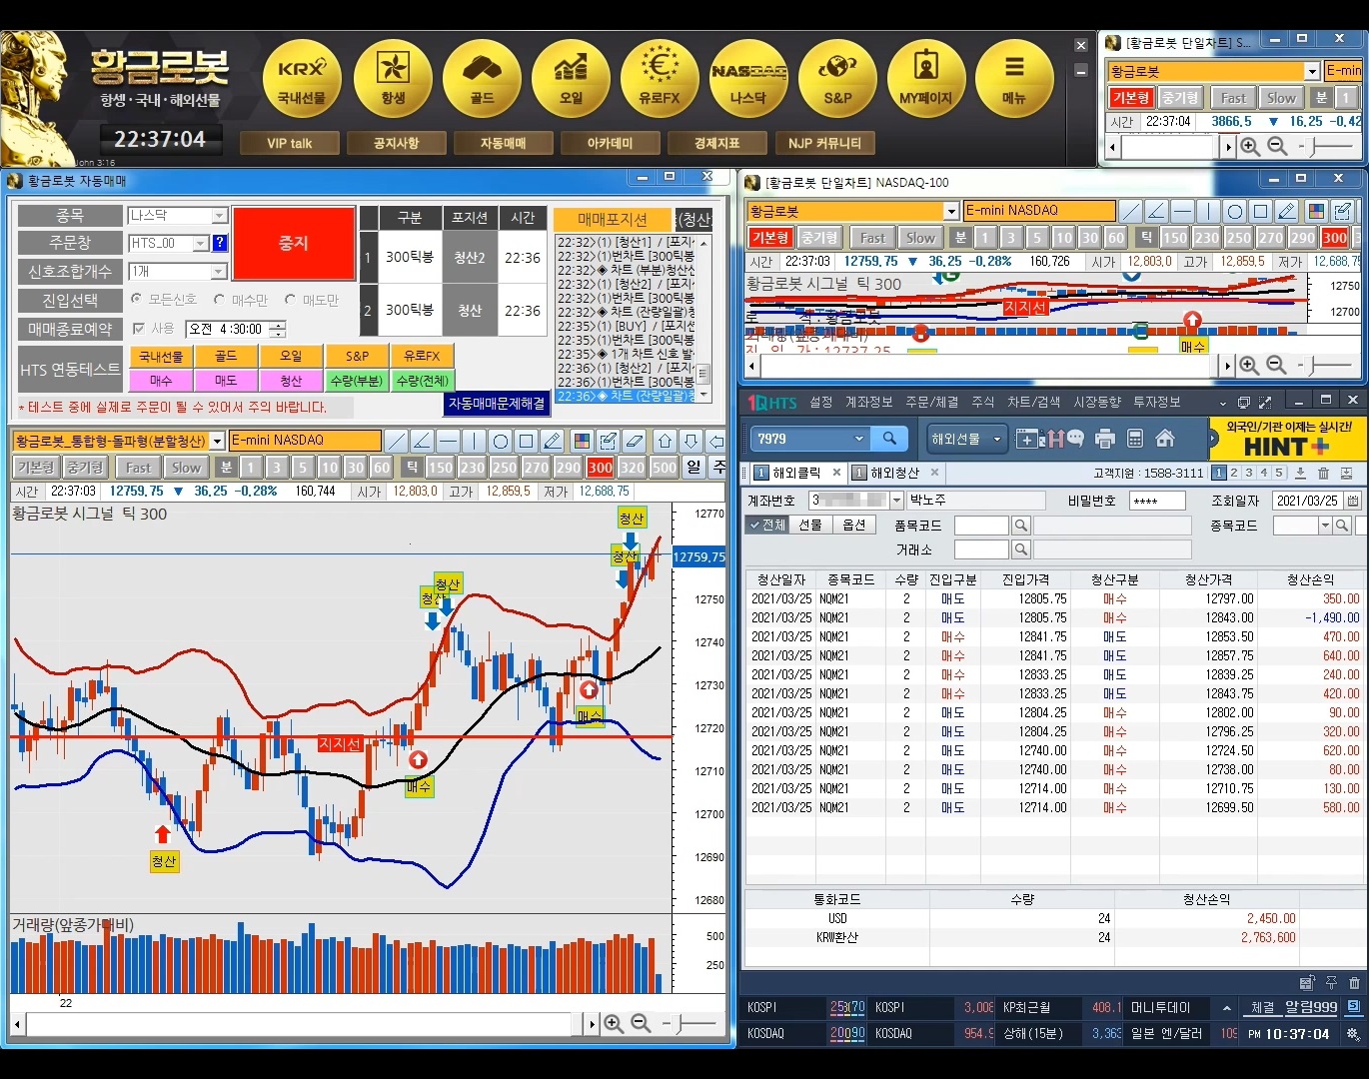Toggle the 선물 filter in 1Q HTS
The width and height of the screenshot is (1369, 1079).
coord(810,525)
